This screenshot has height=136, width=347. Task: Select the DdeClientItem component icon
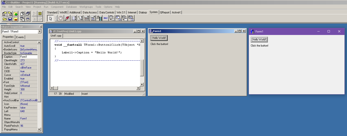click(118, 18)
